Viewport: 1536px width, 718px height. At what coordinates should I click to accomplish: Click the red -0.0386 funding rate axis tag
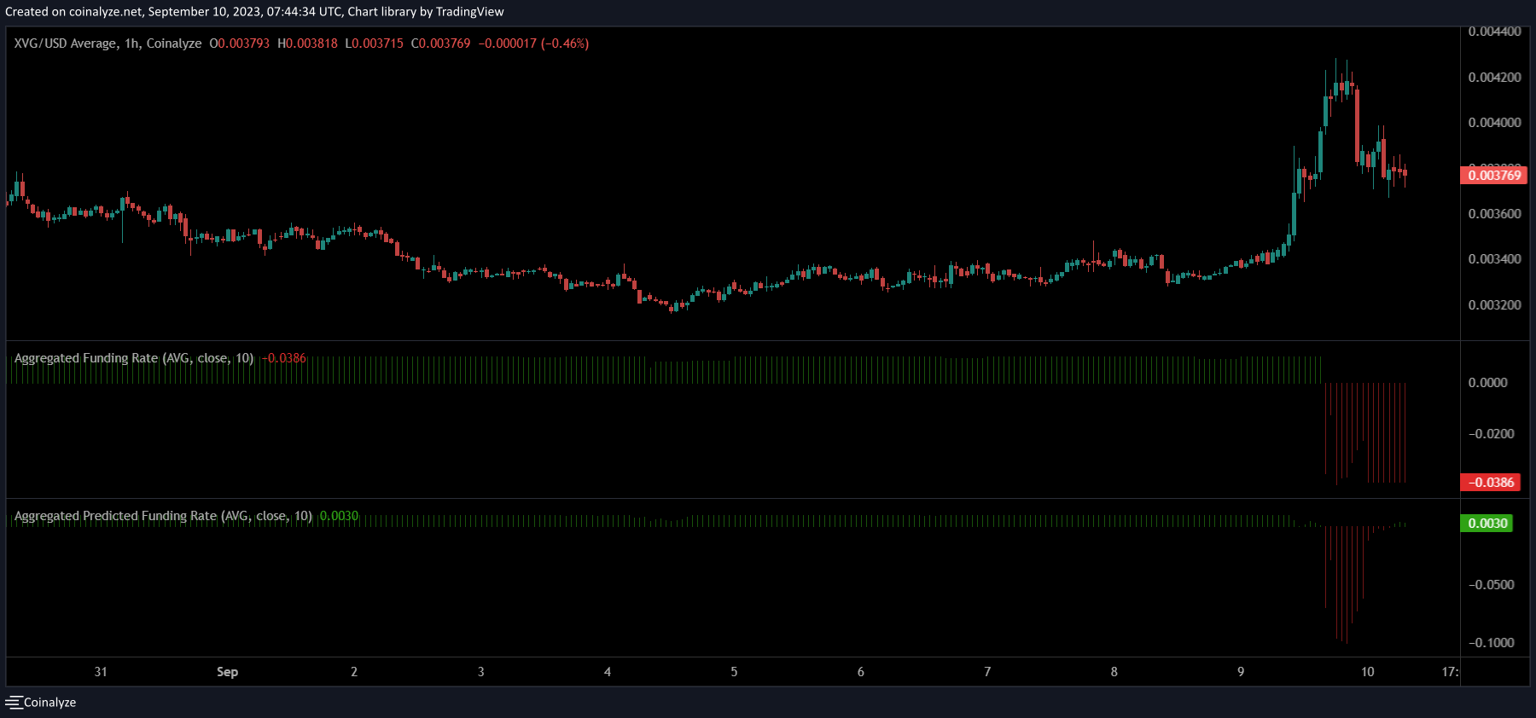(x=1490, y=483)
